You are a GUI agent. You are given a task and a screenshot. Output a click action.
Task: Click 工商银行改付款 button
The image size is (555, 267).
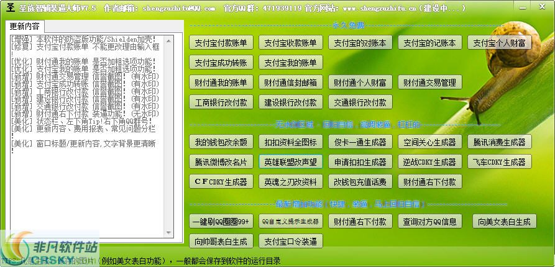click(x=221, y=102)
